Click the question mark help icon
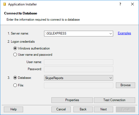139x115 pixels. coord(120,4)
